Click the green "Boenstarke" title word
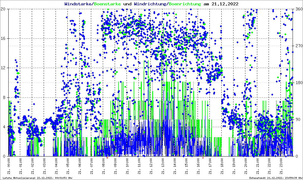 tap(107, 4)
